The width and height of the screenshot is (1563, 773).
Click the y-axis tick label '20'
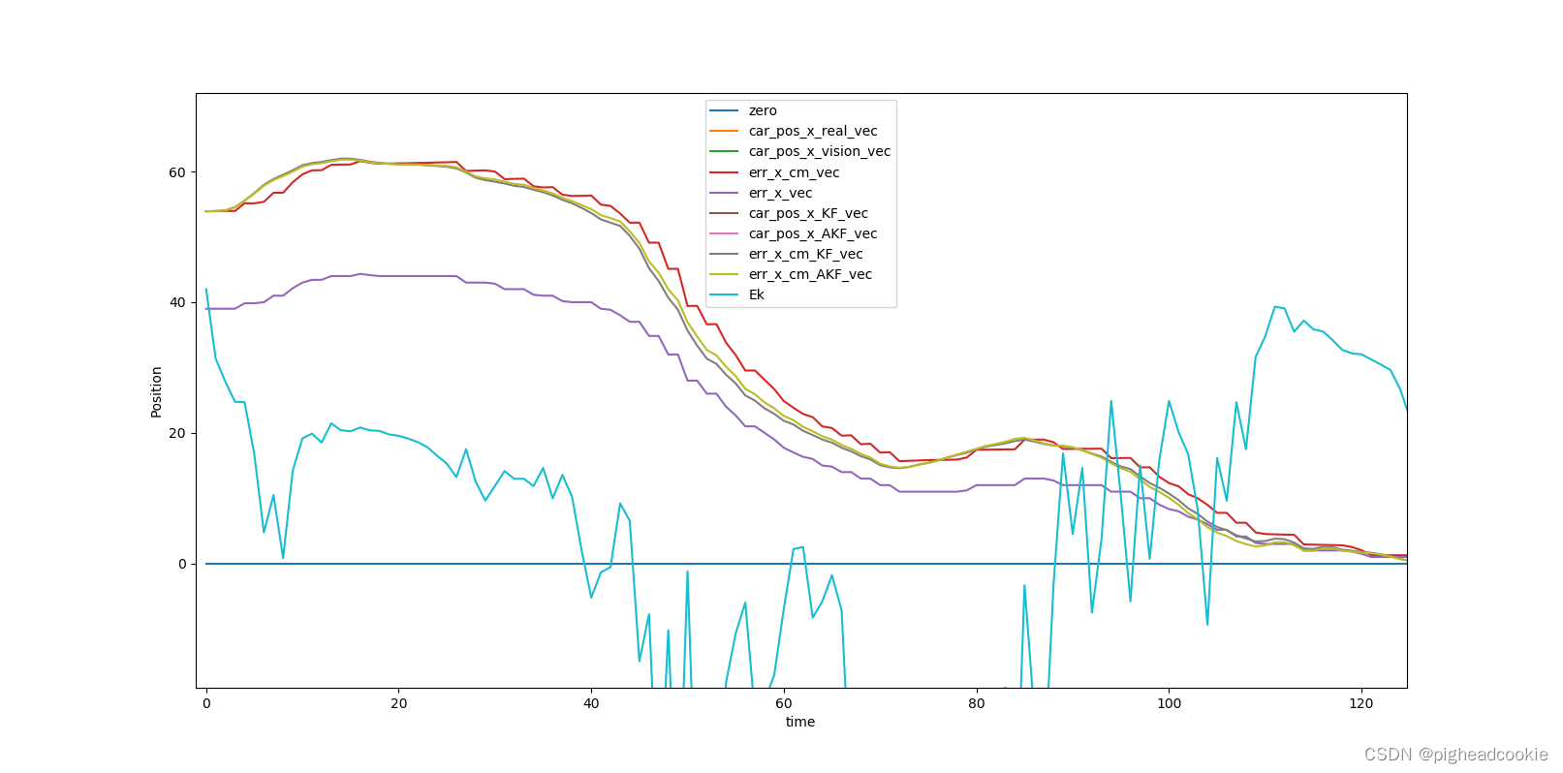(177, 433)
